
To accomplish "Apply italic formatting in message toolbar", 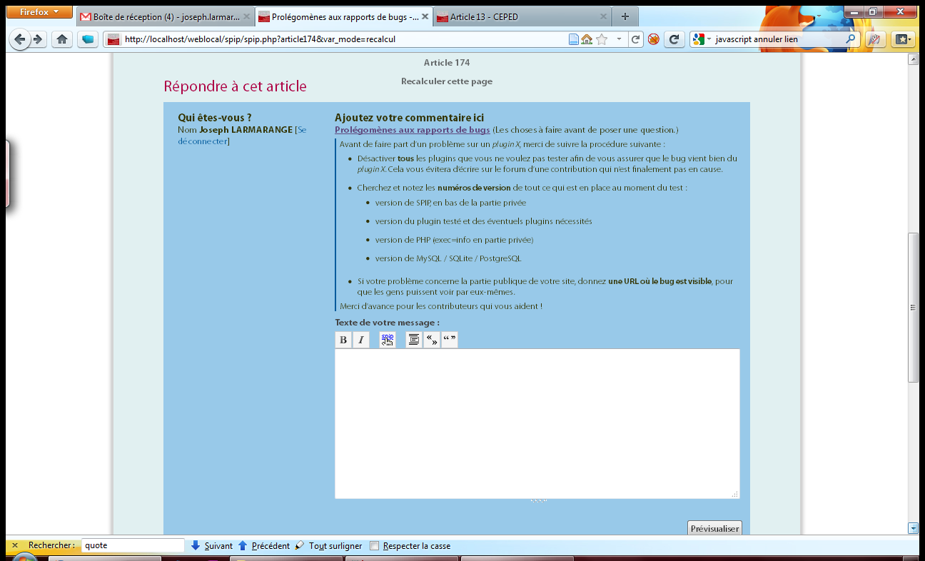I will click(361, 340).
